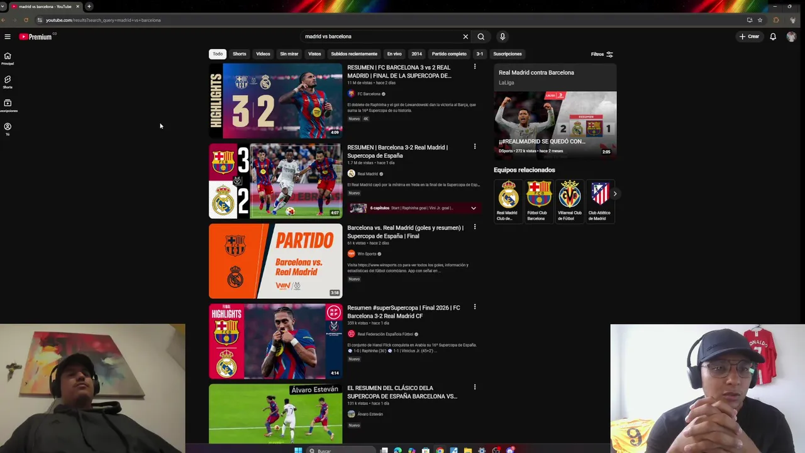Play the HIGHLIGHTS 3-2 Supercopa thumbnail
The image size is (805, 453).
275,101
